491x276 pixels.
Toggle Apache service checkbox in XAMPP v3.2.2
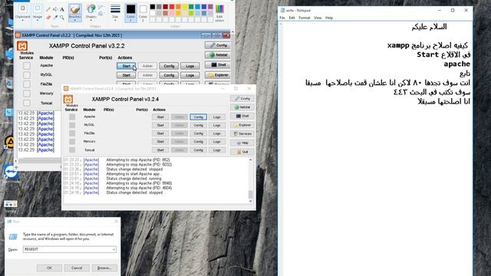tap(27, 66)
